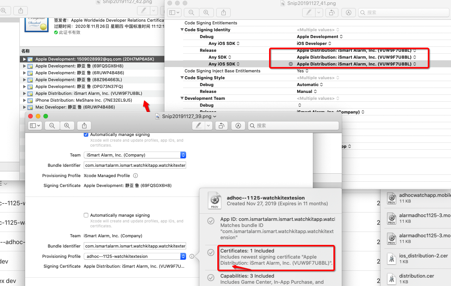This screenshot has height=286, width=451.
Task: Click search field in Snip20191127_41.png window
Action: click(x=403, y=13)
